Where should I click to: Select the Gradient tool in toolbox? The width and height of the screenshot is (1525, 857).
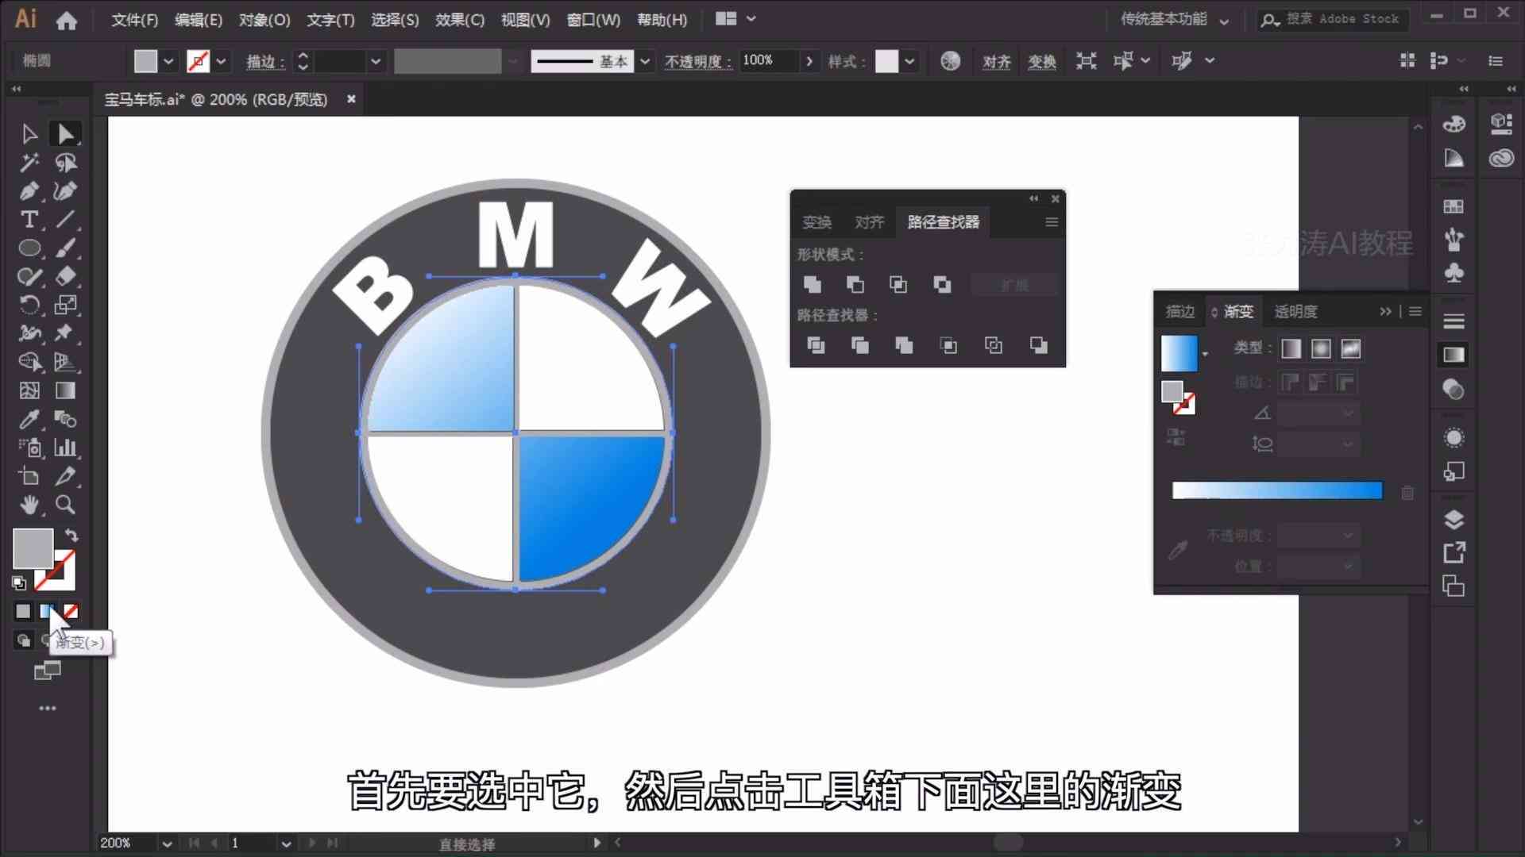point(65,390)
